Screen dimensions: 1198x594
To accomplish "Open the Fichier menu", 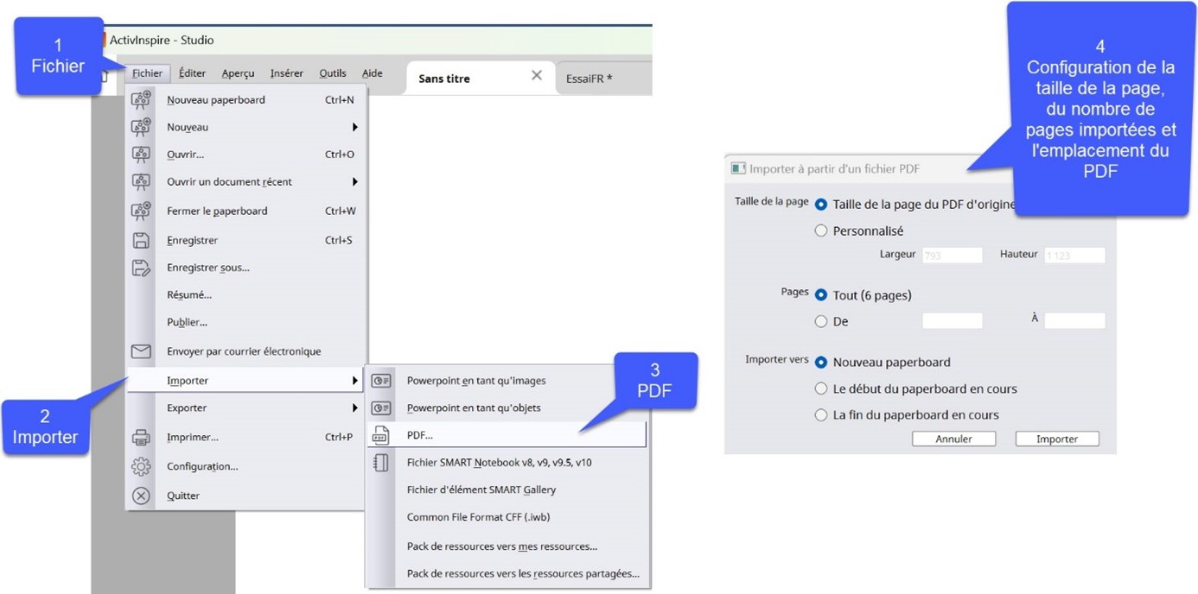I will 147,73.
